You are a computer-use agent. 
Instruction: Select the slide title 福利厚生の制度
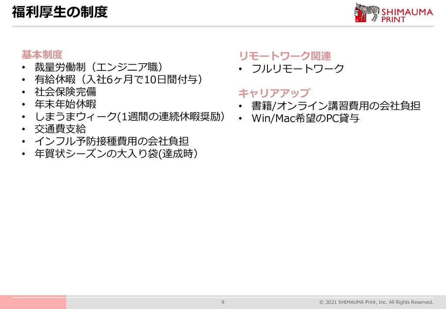point(60,12)
